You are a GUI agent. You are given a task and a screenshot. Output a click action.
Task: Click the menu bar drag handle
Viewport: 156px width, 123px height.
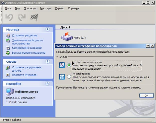click(1, 8)
